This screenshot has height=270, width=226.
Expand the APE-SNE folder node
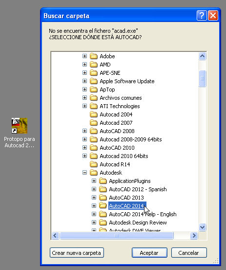point(84,73)
